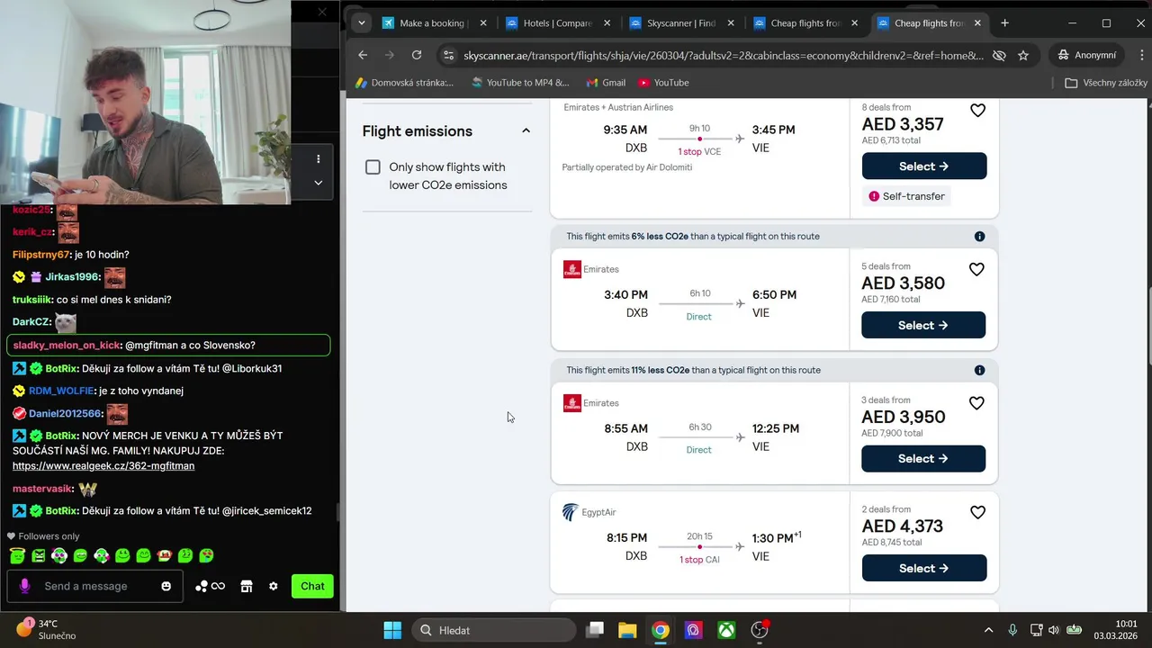Collapse the Flight emissions section
This screenshot has height=648, width=1152.
[526, 130]
